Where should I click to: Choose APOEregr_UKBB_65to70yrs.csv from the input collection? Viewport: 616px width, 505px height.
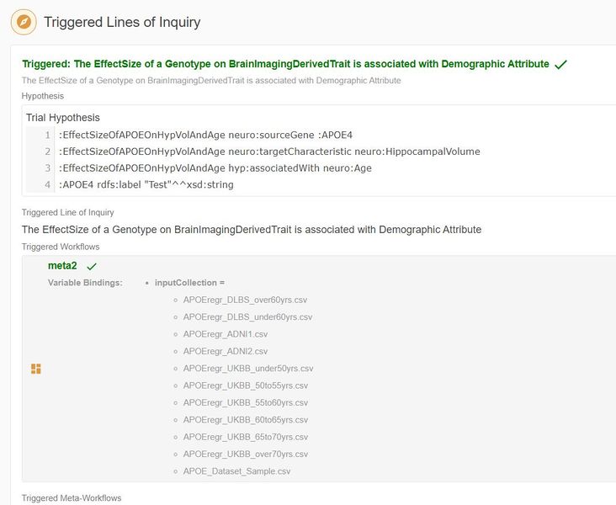246,437
